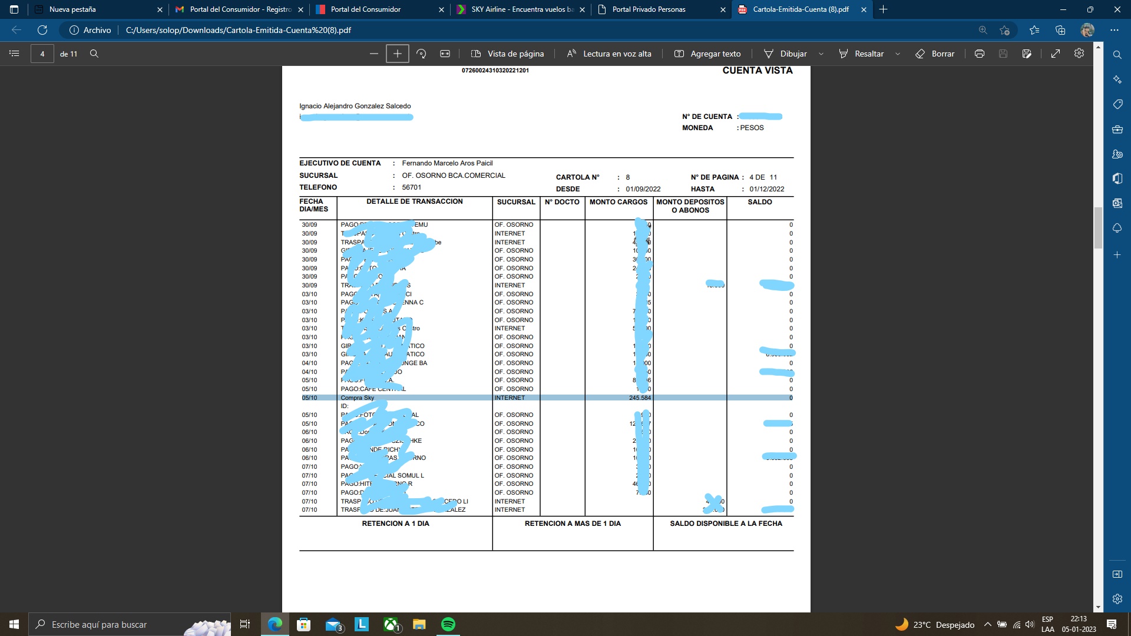This screenshot has width=1131, height=636.
Task: Open the browser profile avatar
Action: pyautogui.click(x=1087, y=30)
